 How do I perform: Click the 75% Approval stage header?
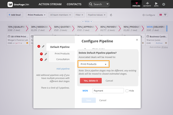pyautogui.click(x=87, y=28)
